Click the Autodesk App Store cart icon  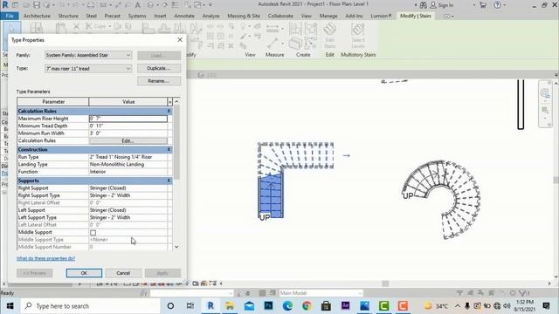click(x=483, y=5)
